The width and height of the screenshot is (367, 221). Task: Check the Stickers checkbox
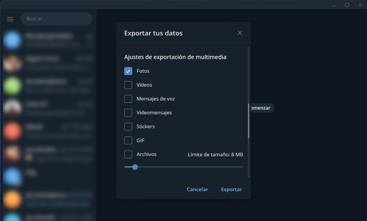pos(128,127)
